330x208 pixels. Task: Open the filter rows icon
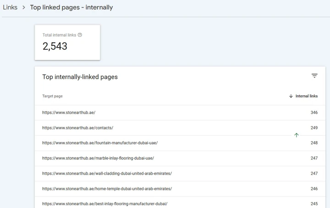click(314, 76)
